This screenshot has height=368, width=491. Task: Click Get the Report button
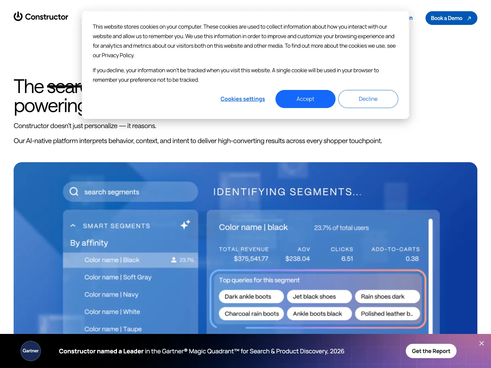click(431, 351)
